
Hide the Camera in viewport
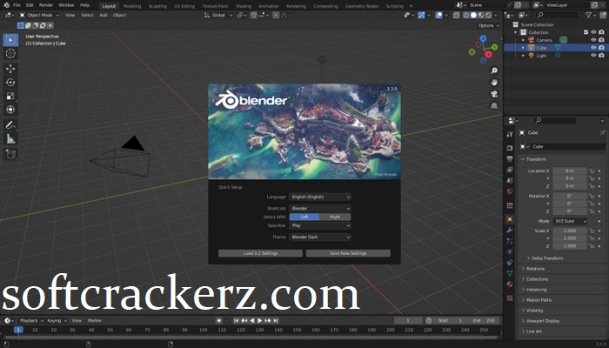pos(593,40)
